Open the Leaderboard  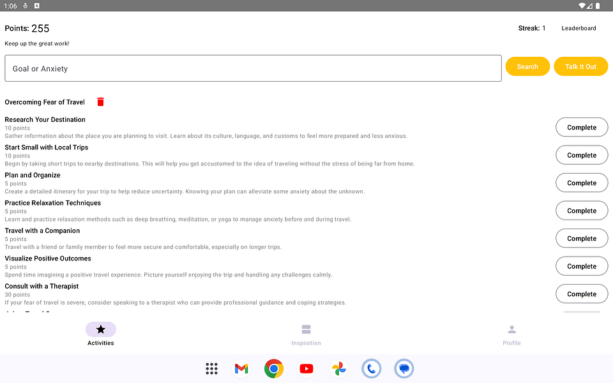(579, 28)
